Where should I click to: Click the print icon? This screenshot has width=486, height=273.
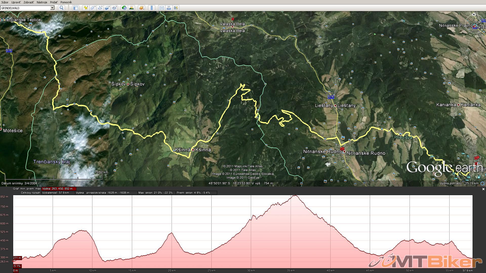coord(169,8)
